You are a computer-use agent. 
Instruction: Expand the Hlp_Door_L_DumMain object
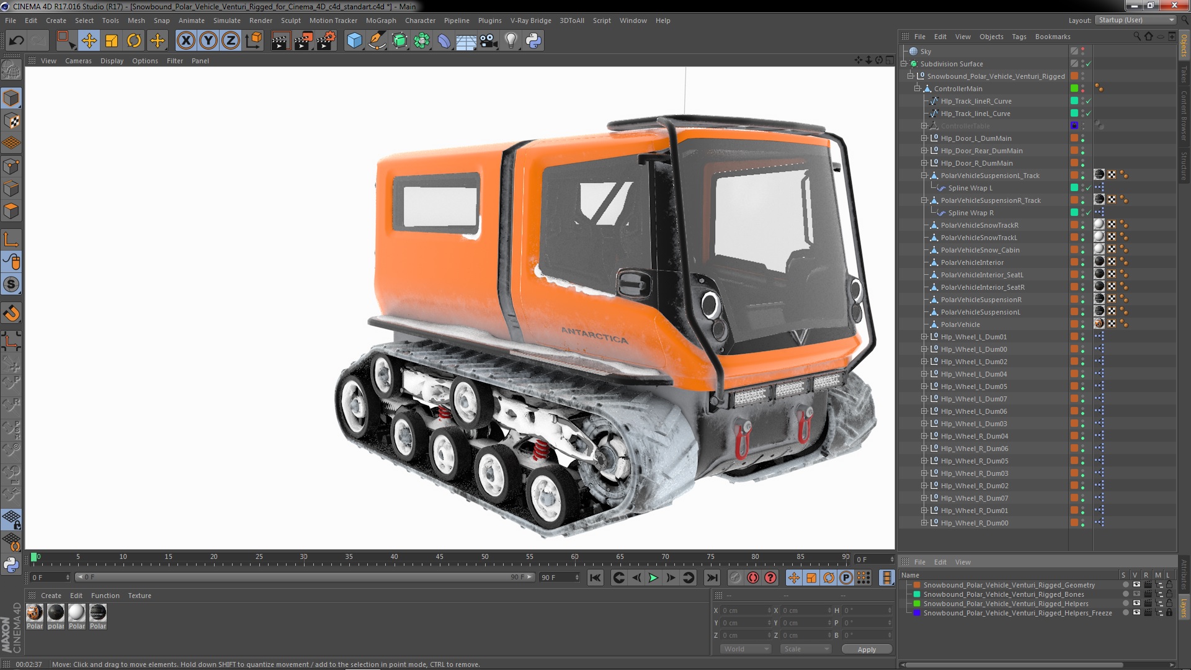[924, 138]
